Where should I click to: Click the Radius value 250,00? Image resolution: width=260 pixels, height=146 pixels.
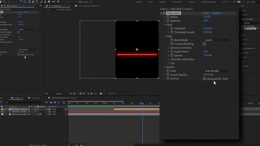(207, 17)
